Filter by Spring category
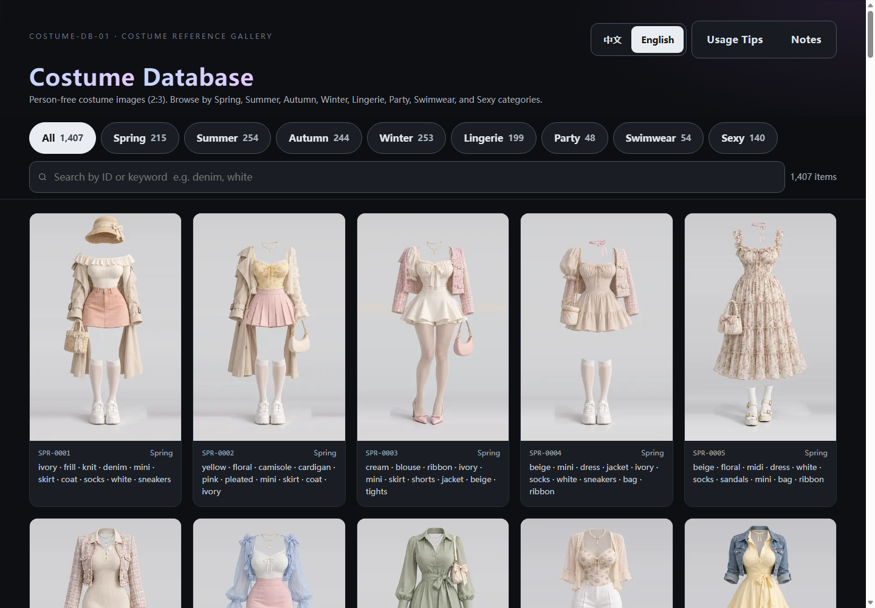This screenshot has height=608, width=875. [140, 138]
